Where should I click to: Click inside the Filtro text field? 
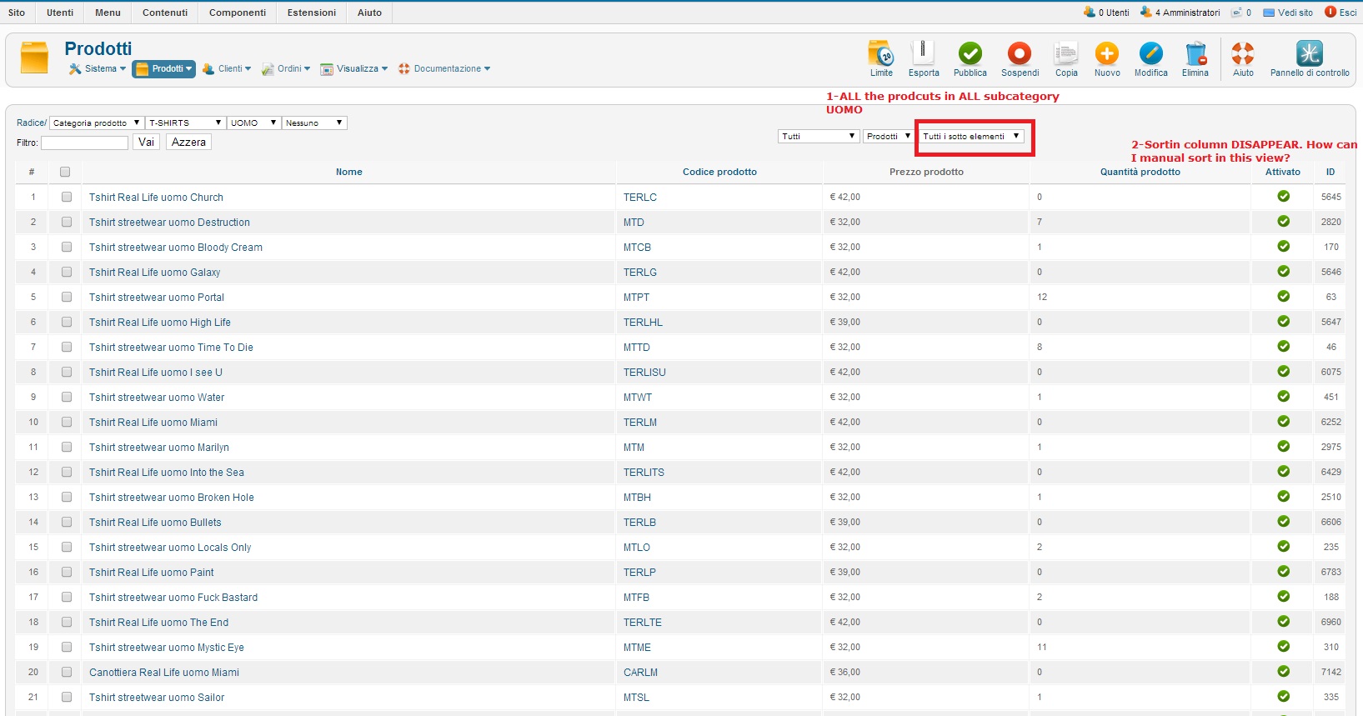tap(84, 143)
